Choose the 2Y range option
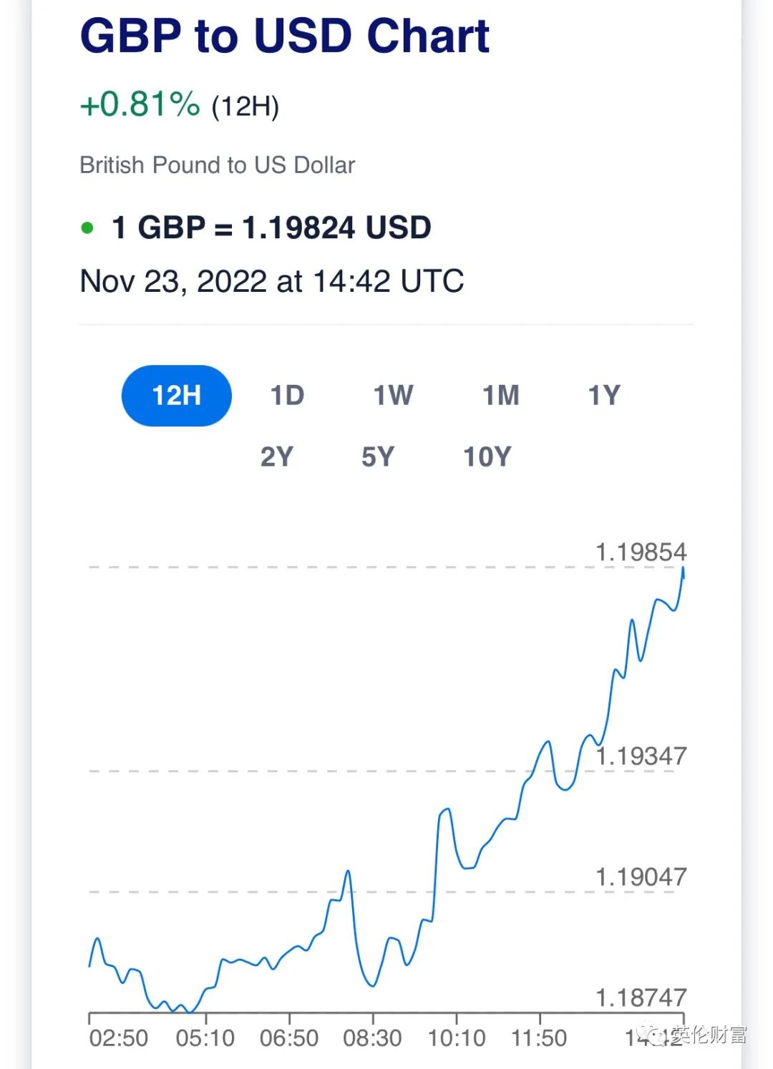Image resolution: width=773 pixels, height=1069 pixels. [277, 457]
